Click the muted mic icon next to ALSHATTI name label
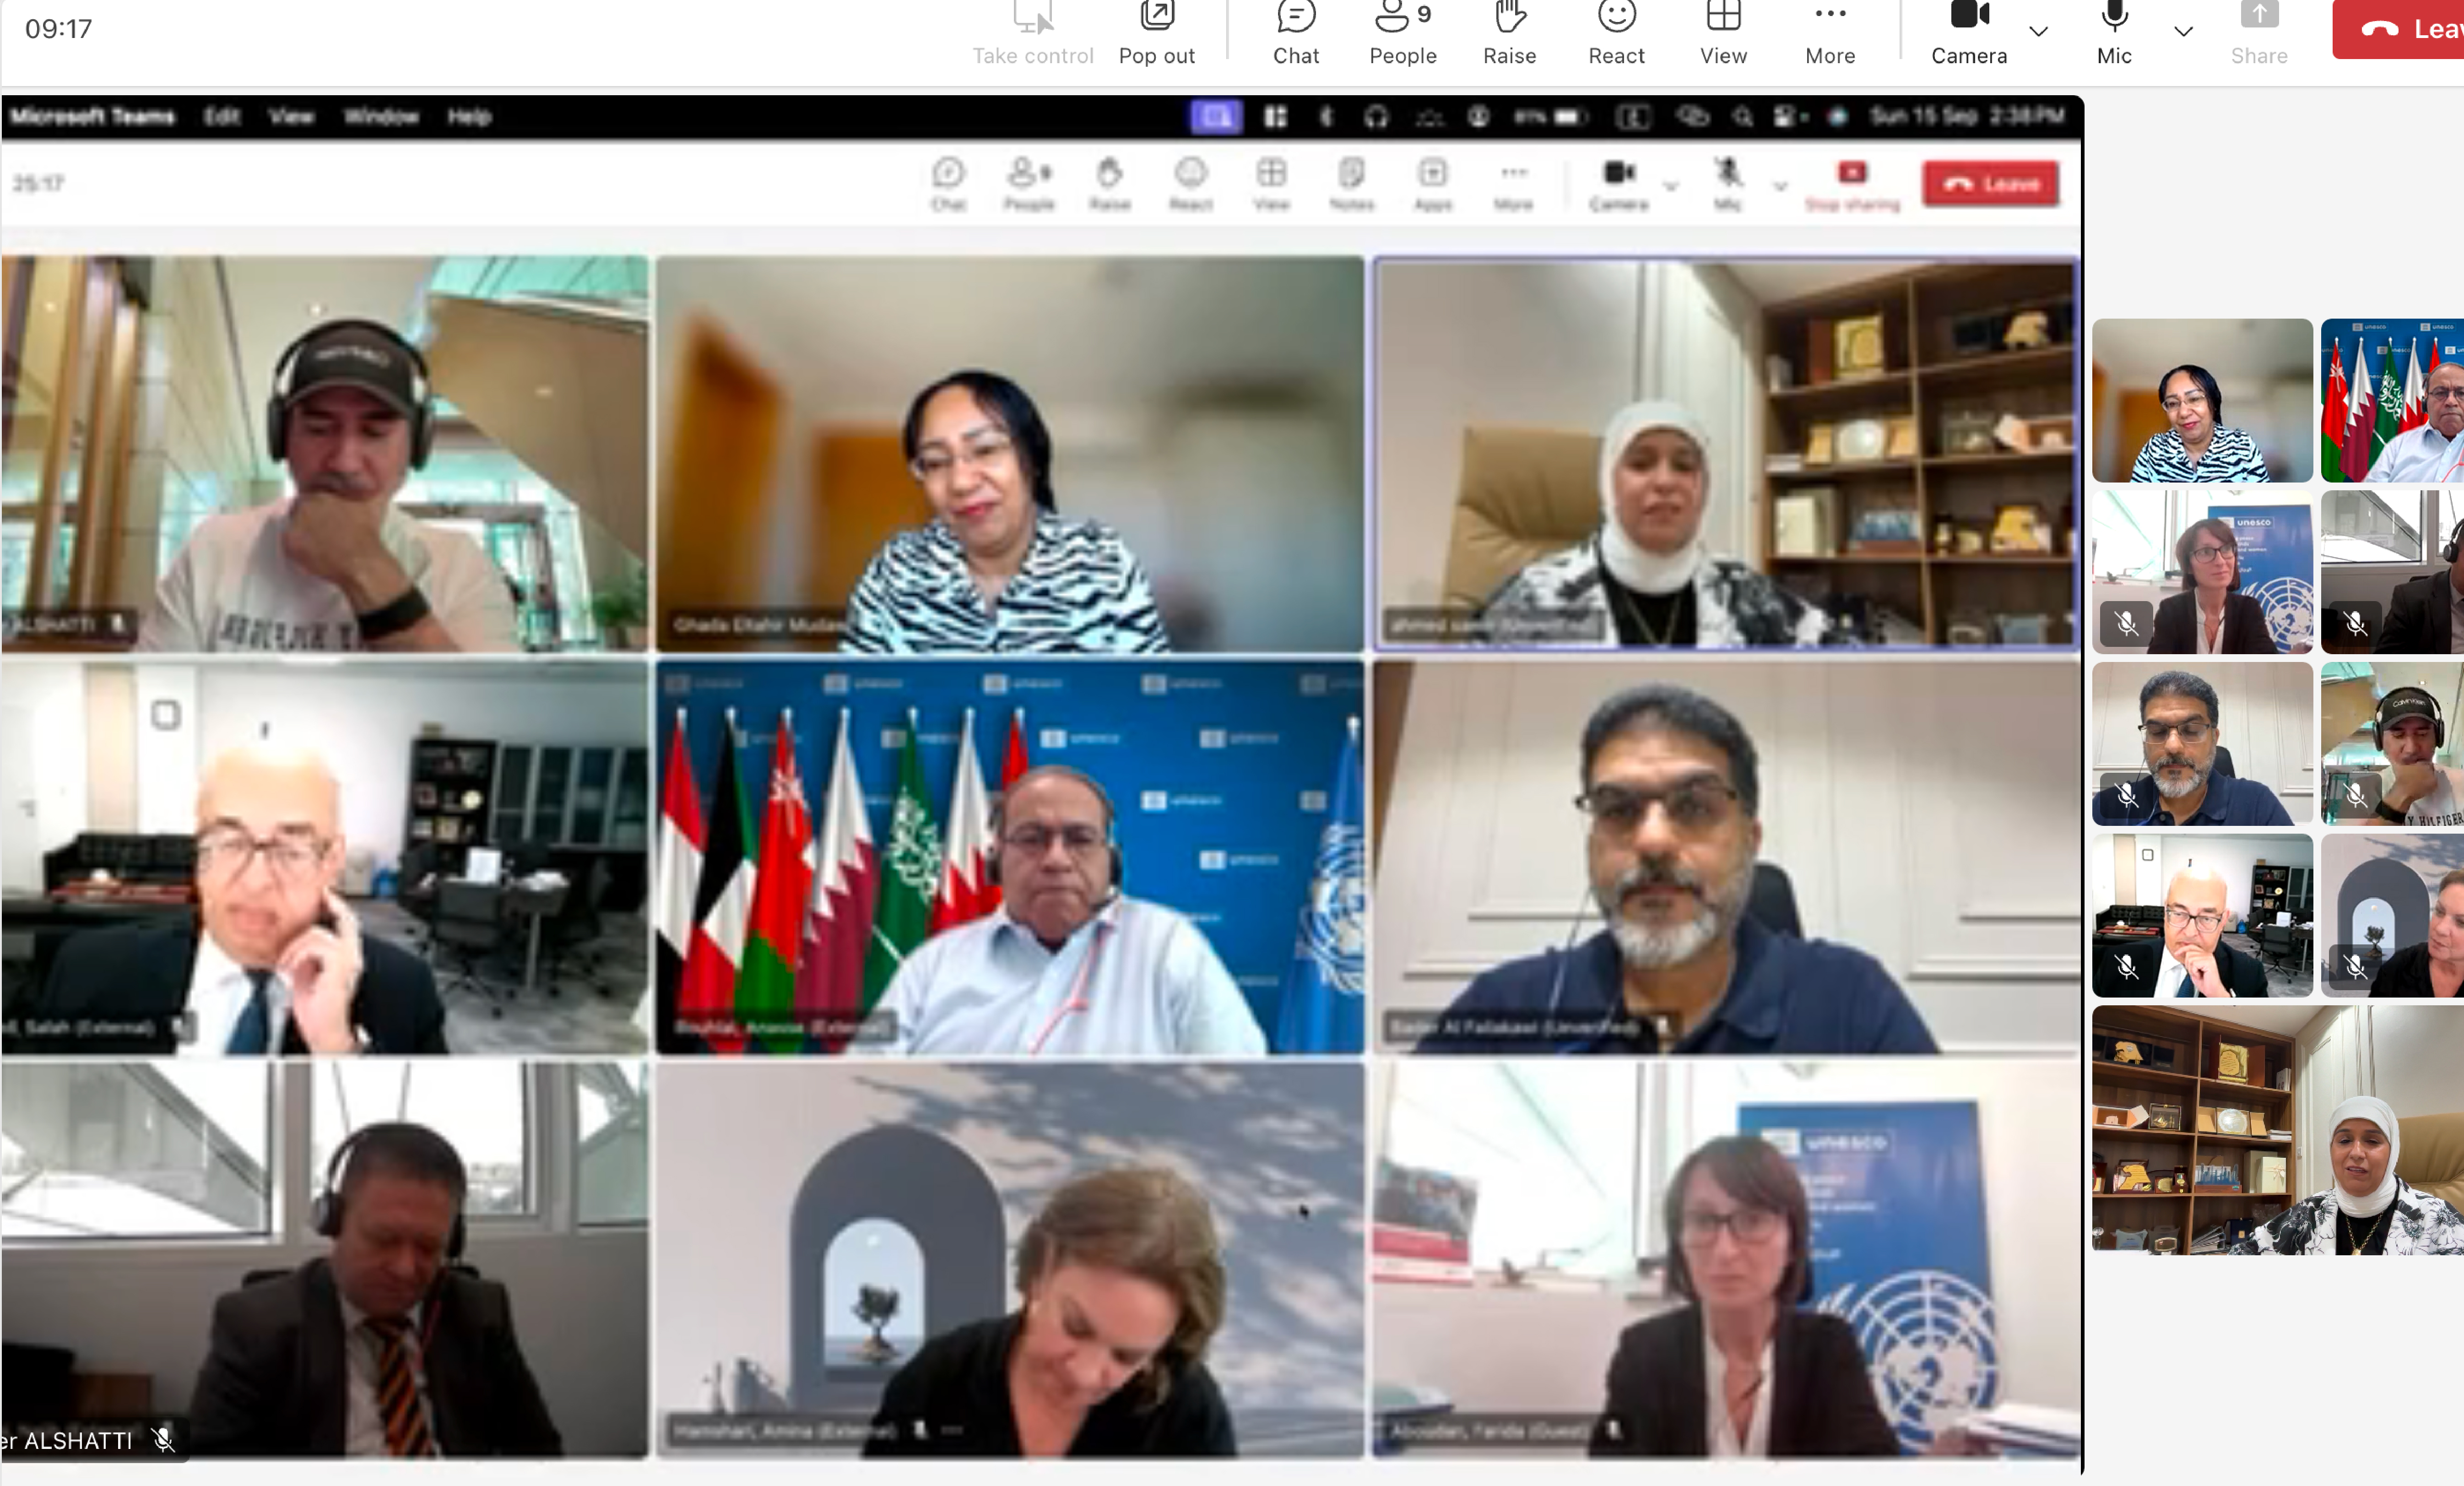 coord(162,1440)
